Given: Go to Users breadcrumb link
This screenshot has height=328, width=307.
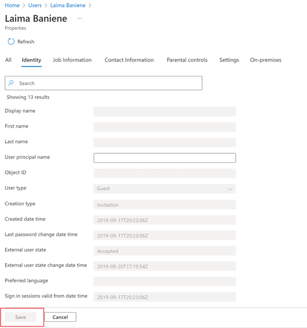Looking at the screenshot, I should pyautogui.click(x=35, y=5).
